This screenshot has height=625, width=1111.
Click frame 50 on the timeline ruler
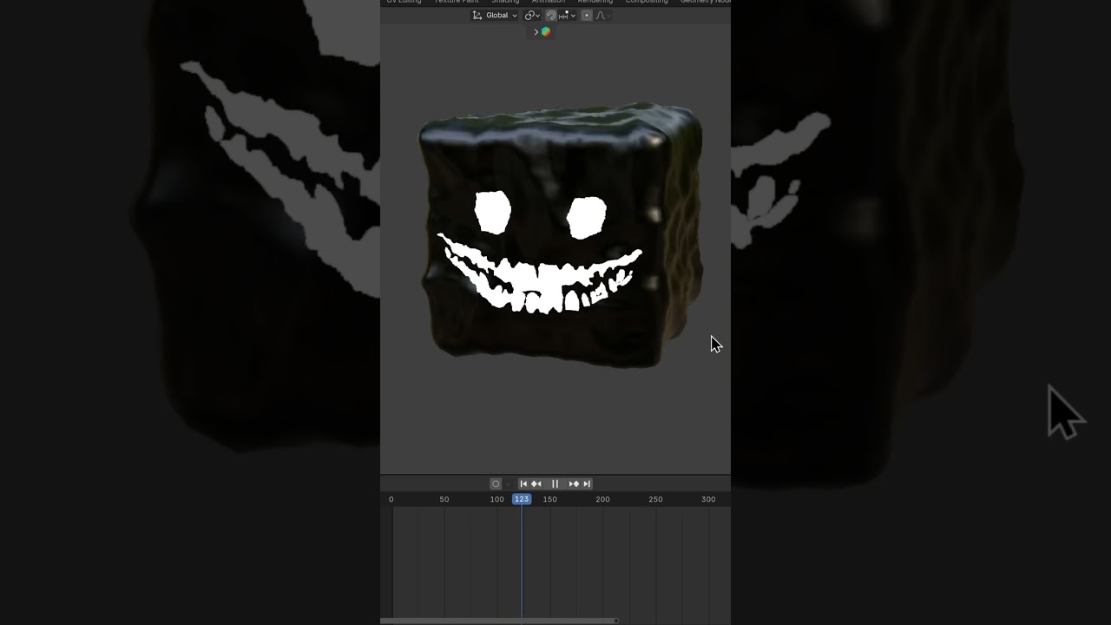click(x=444, y=499)
